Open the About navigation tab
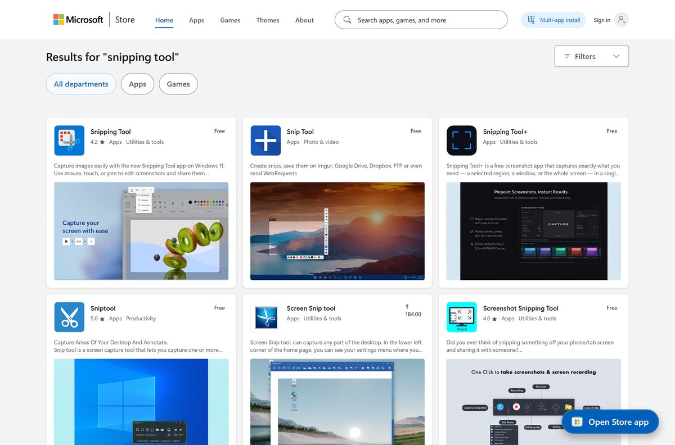This screenshot has height=445, width=675. coord(304,20)
